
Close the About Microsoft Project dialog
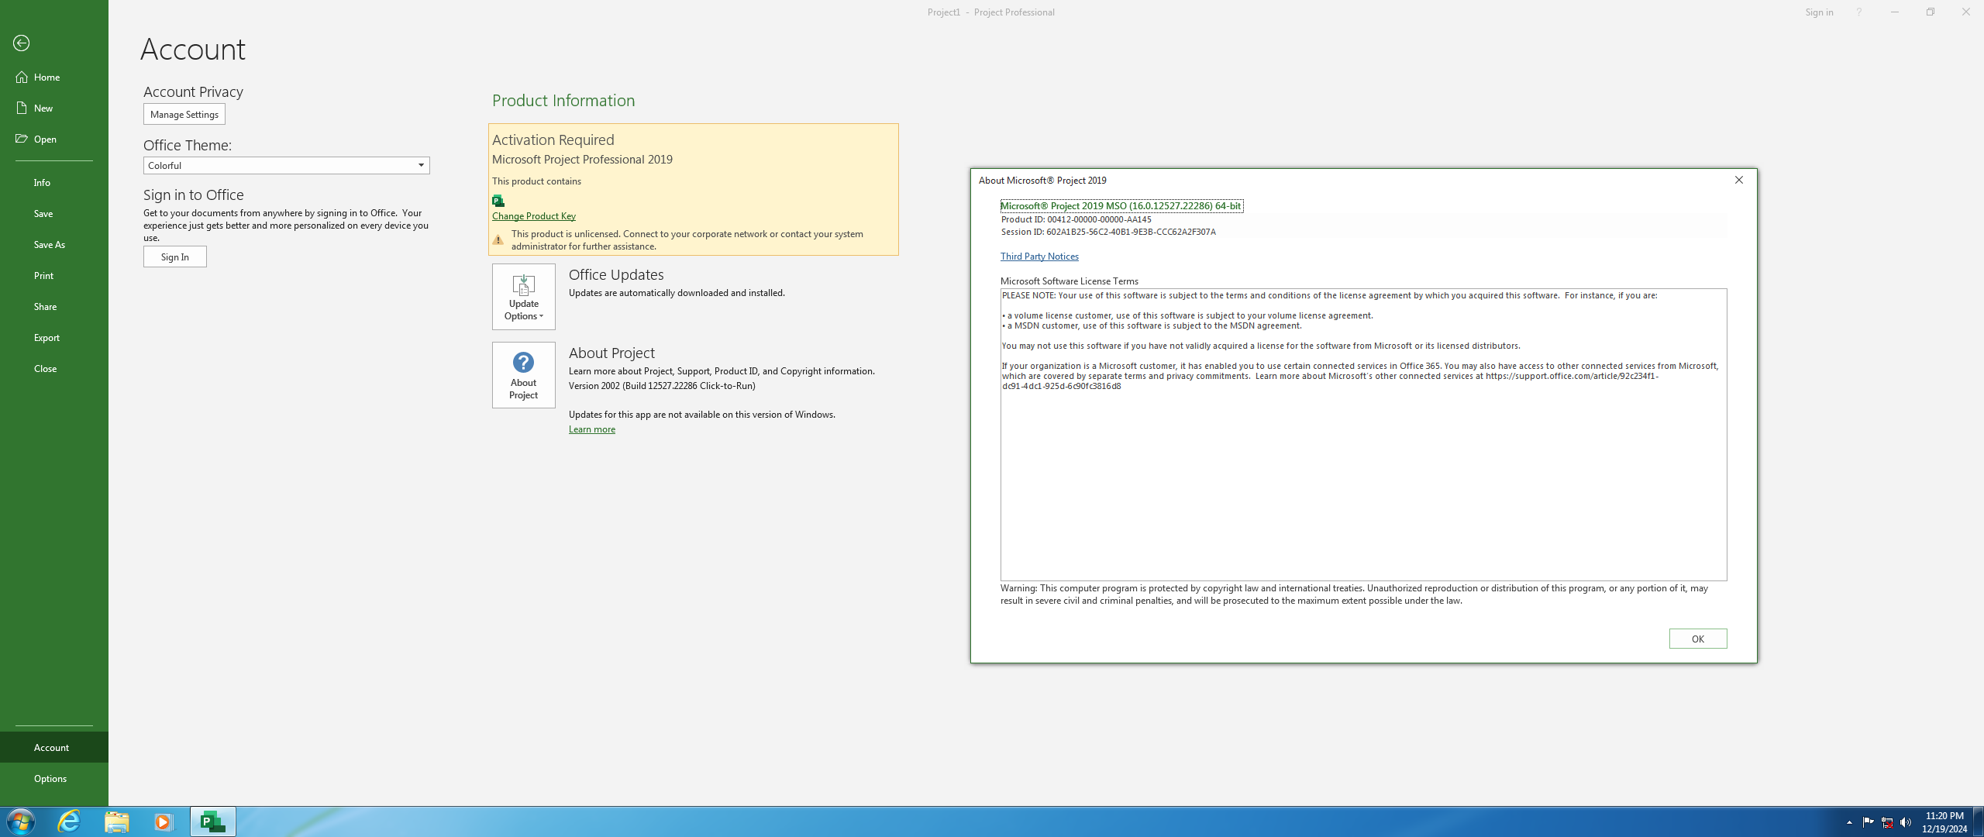tap(1739, 180)
